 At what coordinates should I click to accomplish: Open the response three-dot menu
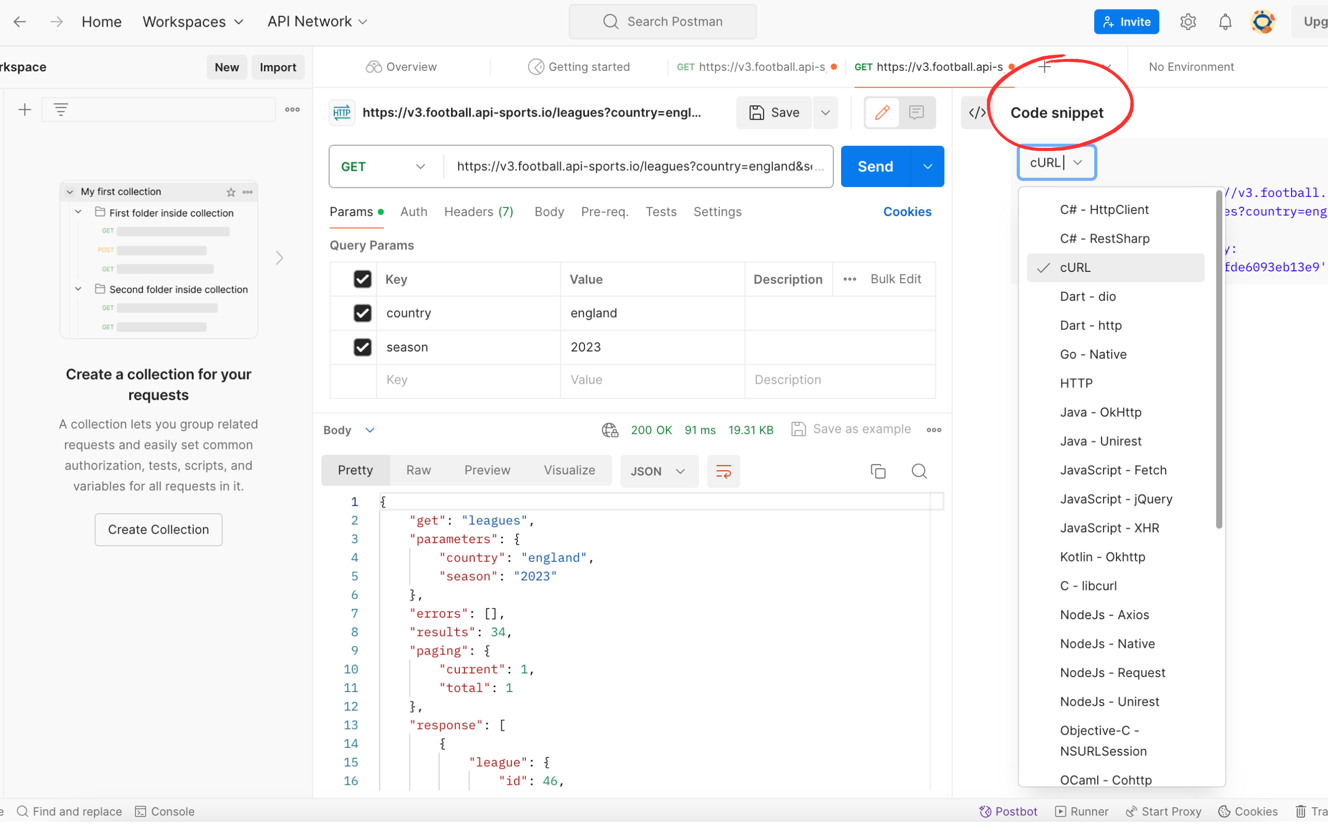coord(934,430)
